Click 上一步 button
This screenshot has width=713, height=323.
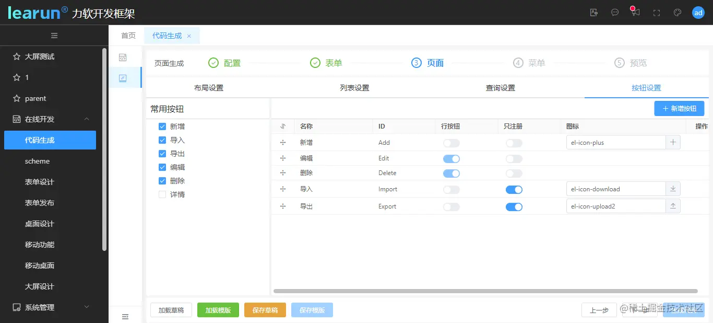click(x=599, y=310)
